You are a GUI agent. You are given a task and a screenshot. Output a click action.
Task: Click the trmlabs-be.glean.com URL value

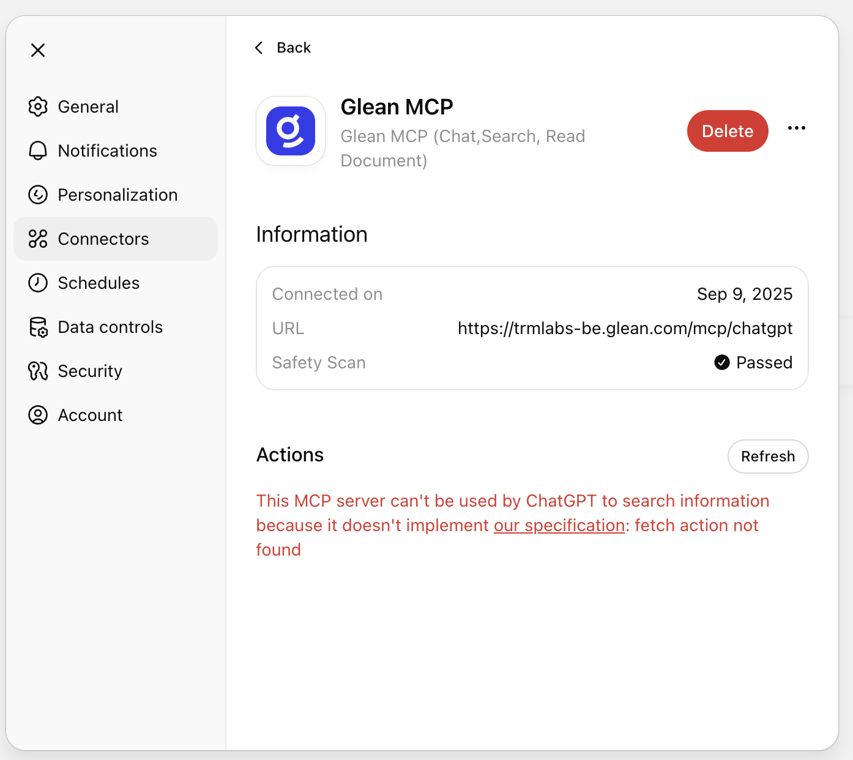coord(625,329)
